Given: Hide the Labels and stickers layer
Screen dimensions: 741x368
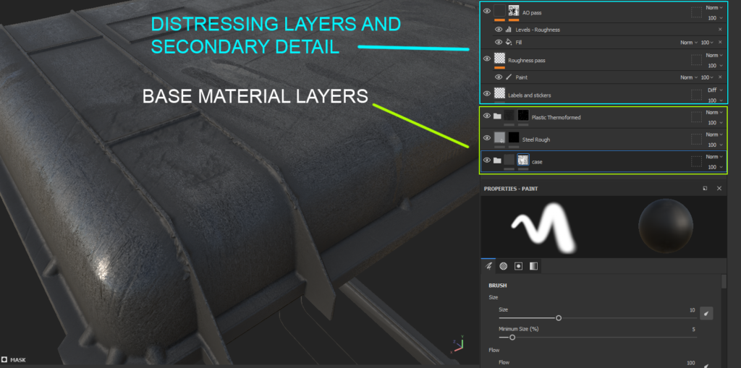Looking at the screenshot, I should coord(487,93).
